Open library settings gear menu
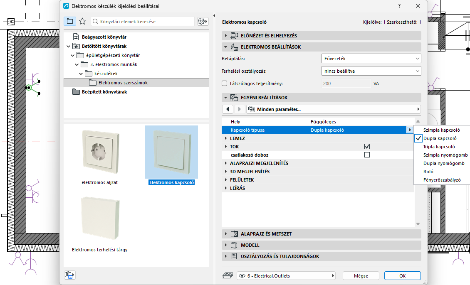The image size is (470, 285). (203, 21)
